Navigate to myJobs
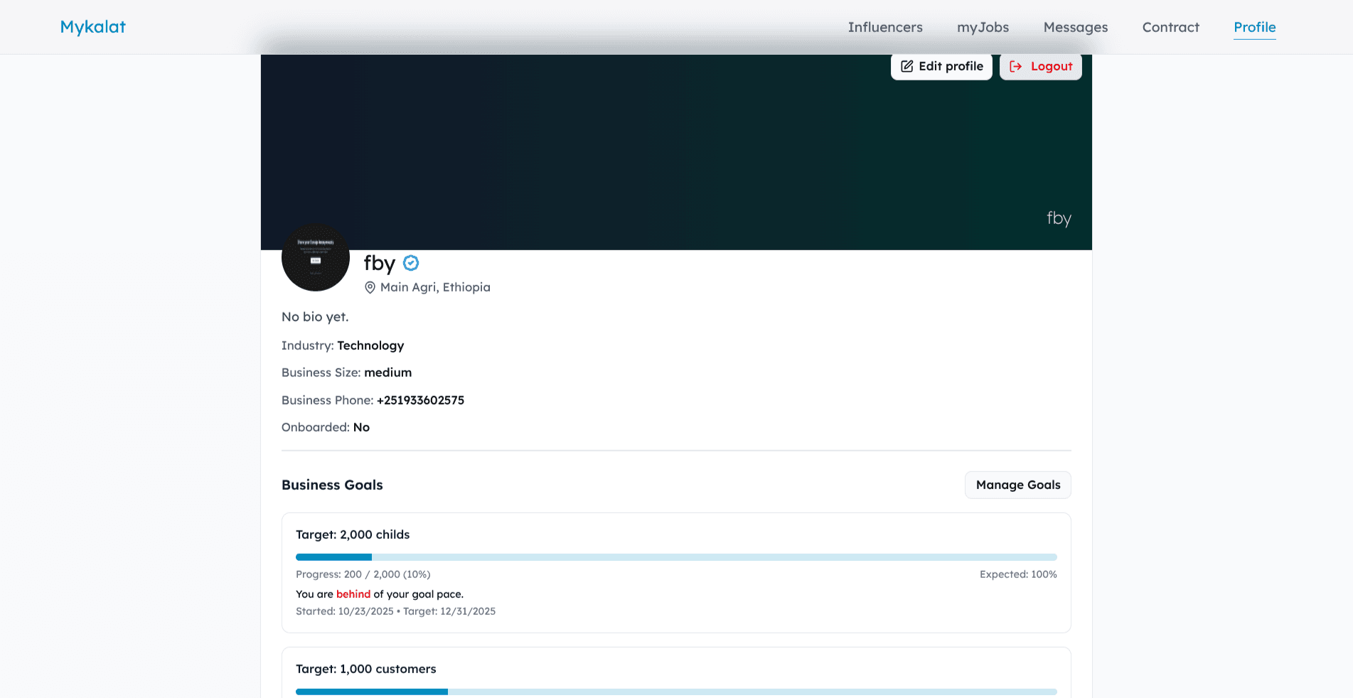 983,27
